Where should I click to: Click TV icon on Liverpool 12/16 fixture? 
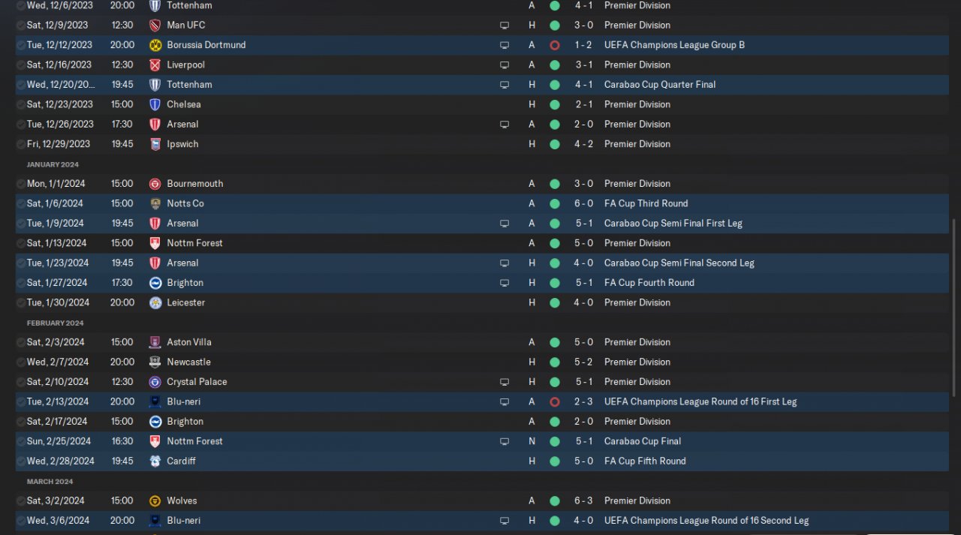click(x=505, y=65)
